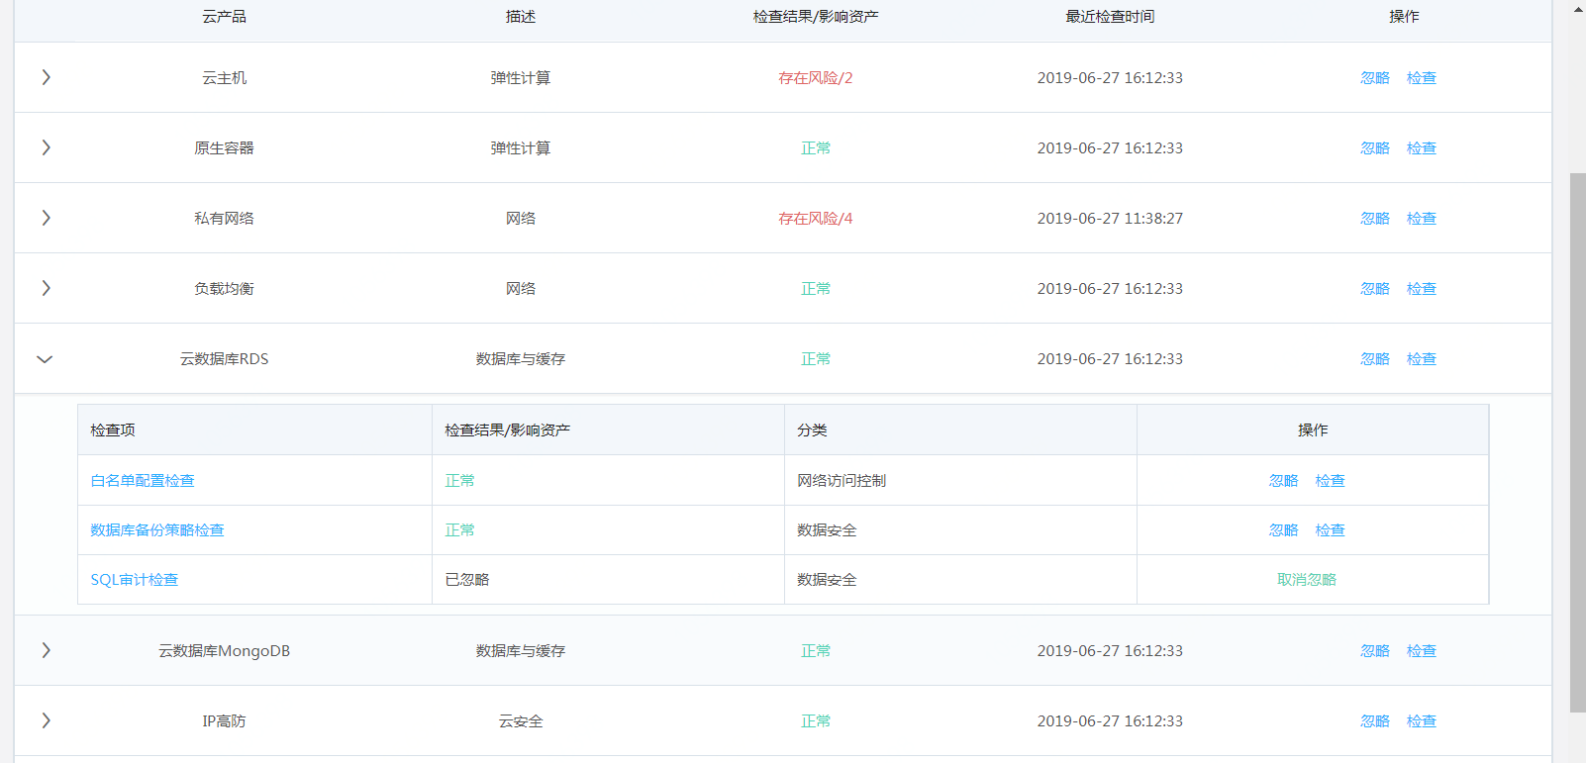Run 检查 for 数据库备份策略检查
Screen dimensions: 1586x763
[1330, 530]
